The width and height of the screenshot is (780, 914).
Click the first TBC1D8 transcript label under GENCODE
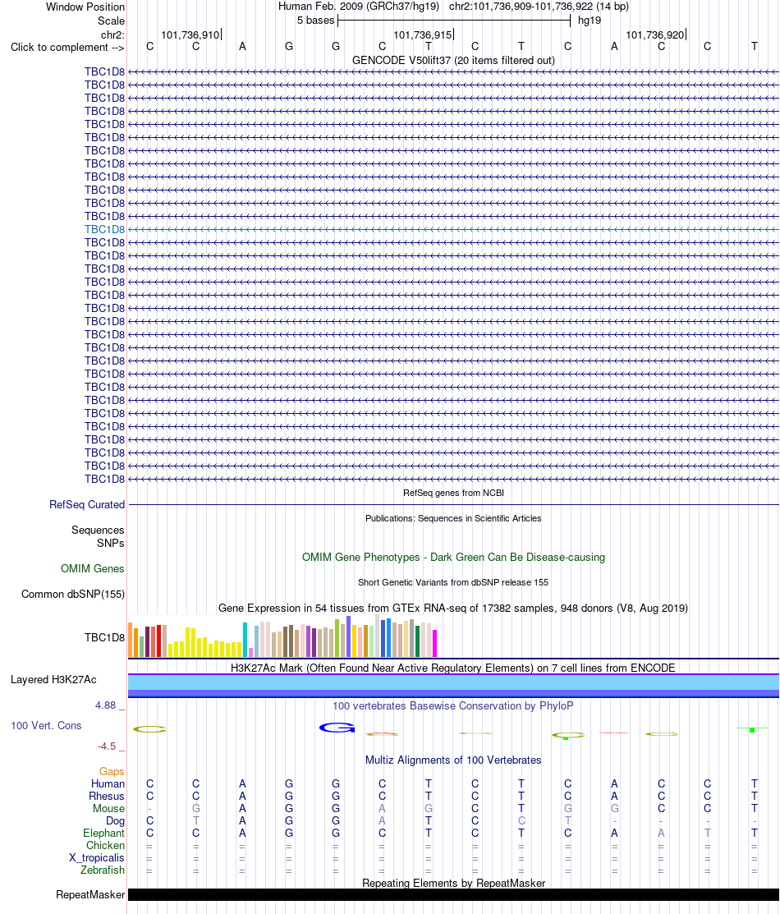[x=104, y=71]
